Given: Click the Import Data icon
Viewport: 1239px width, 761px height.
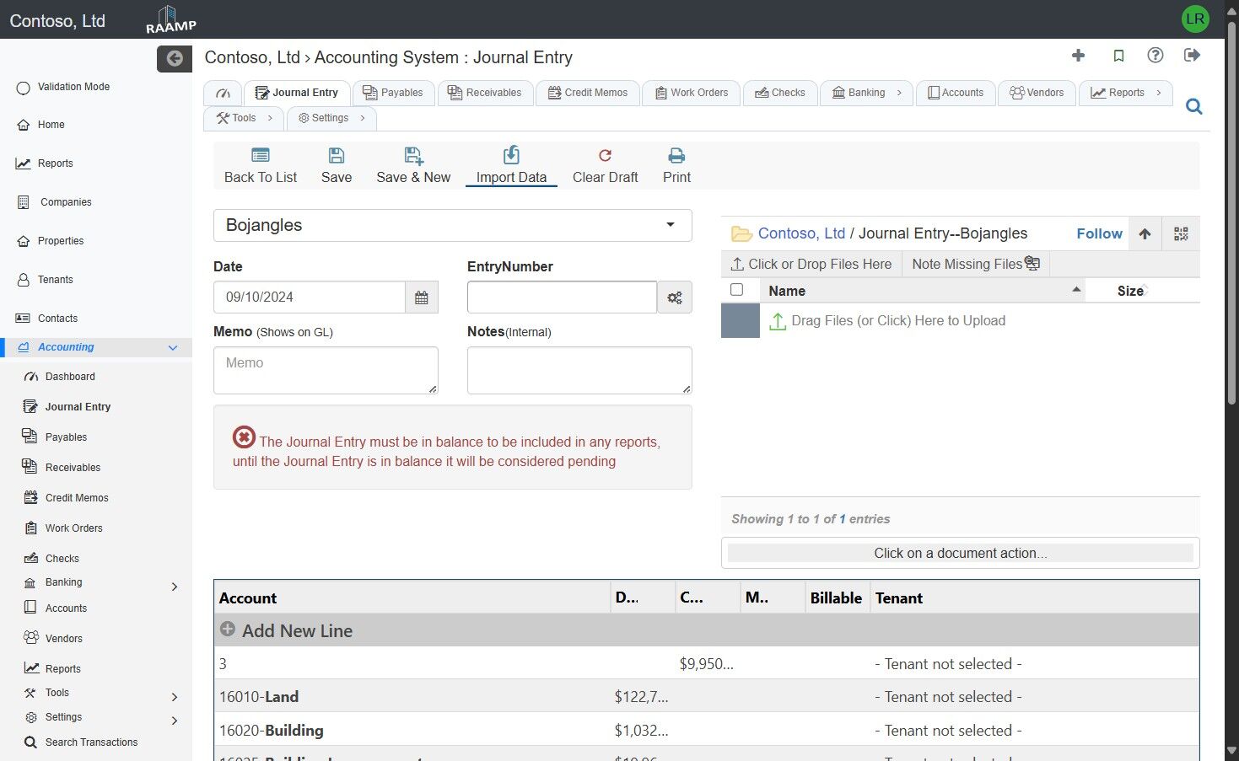Looking at the screenshot, I should (511, 156).
